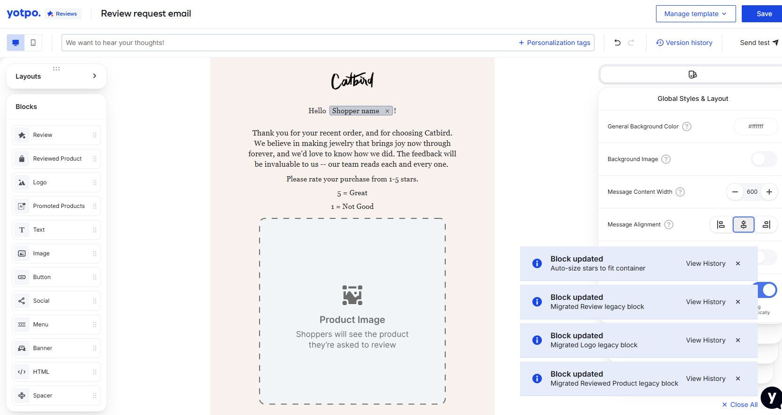Image resolution: width=782 pixels, height=415 pixels.
Task: Open the Yotpo chat widget
Action: pyautogui.click(x=772, y=398)
